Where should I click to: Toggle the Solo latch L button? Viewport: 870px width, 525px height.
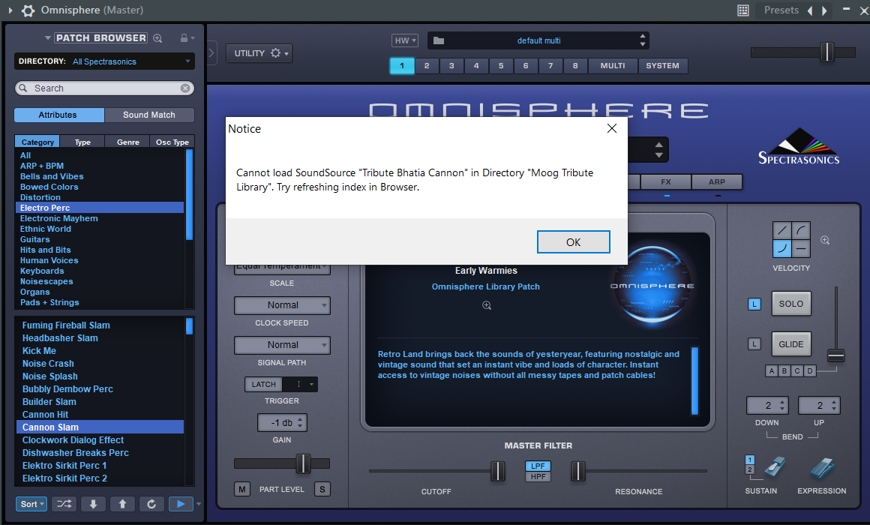pos(754,304)
